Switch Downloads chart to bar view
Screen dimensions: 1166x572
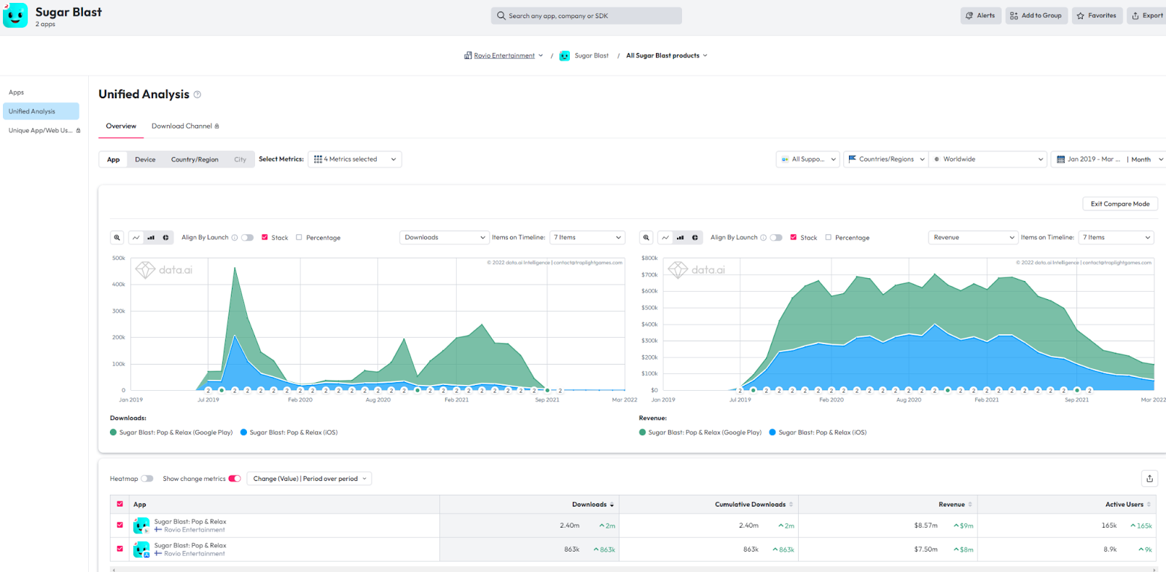[151, 237]
